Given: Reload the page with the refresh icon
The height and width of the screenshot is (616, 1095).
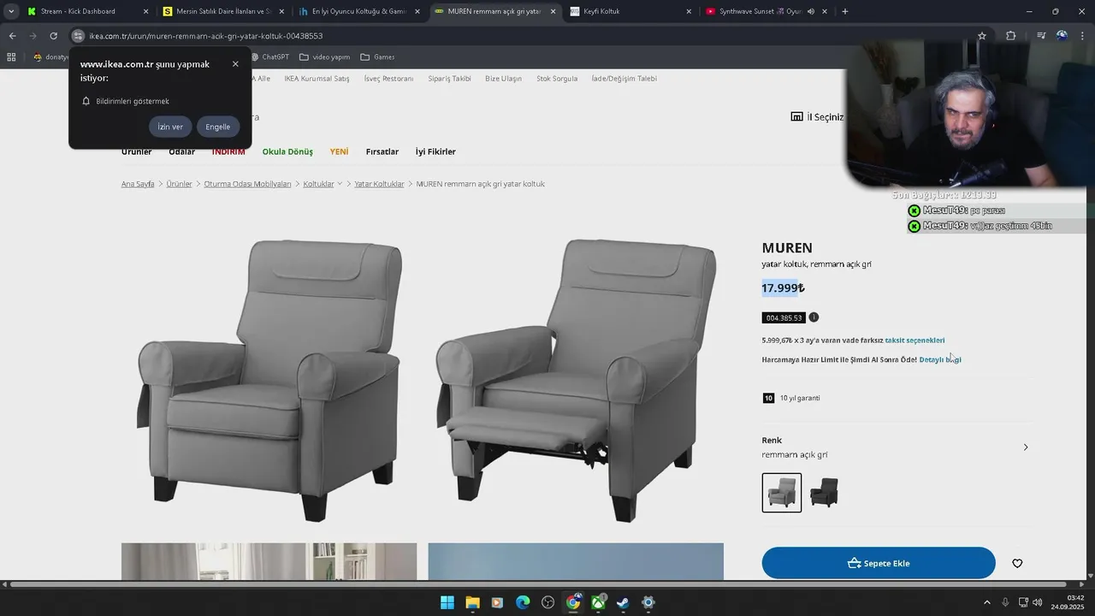Looking at the screenshot, I should coord(53,36).
